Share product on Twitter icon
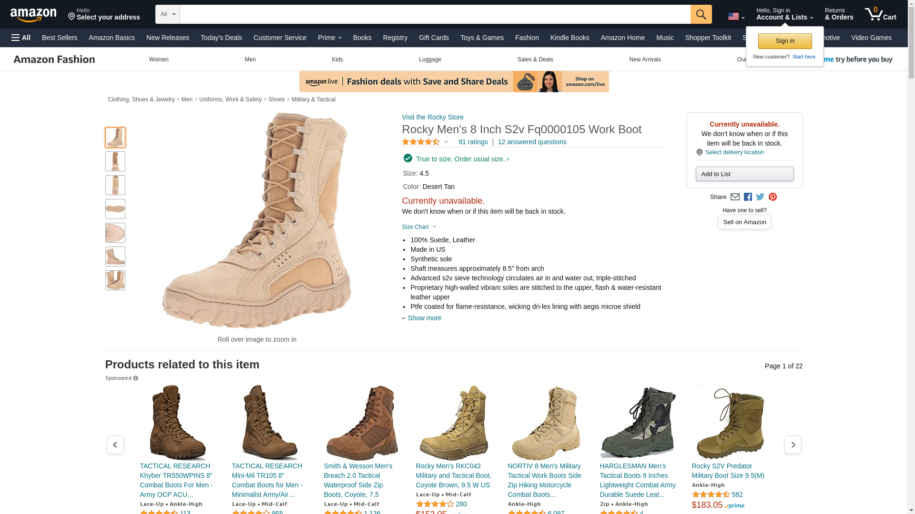915x514 pixels. [x=760, y=197]
